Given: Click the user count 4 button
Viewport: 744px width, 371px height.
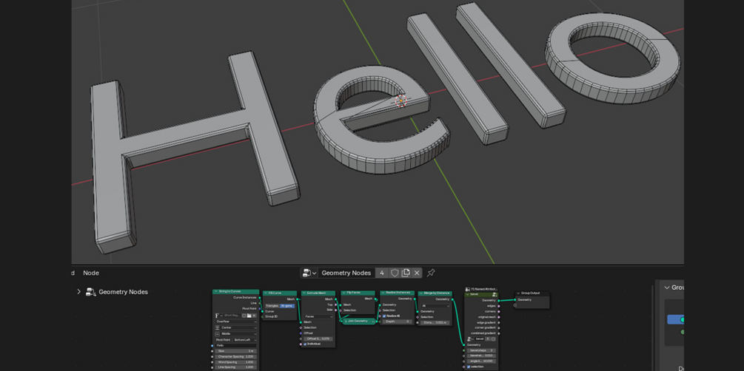Looking at the screenshot, I should 382,273.
